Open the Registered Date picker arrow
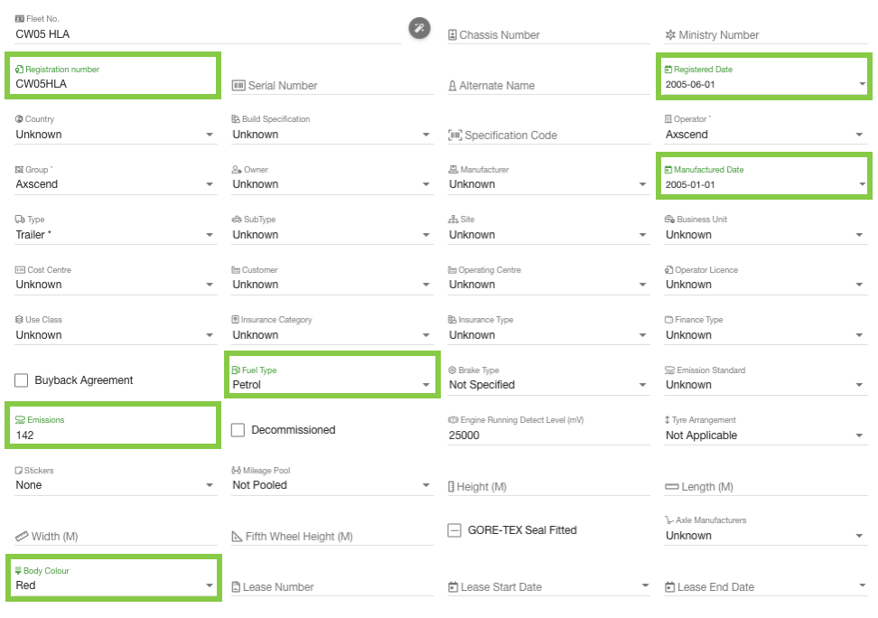Image resolution: width=878 pixels, height=618 pixels. click(862, 84)
